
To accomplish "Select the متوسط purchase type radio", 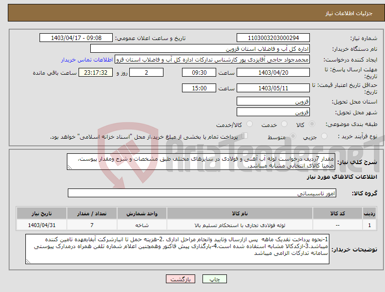I will (x=293, y=136).
